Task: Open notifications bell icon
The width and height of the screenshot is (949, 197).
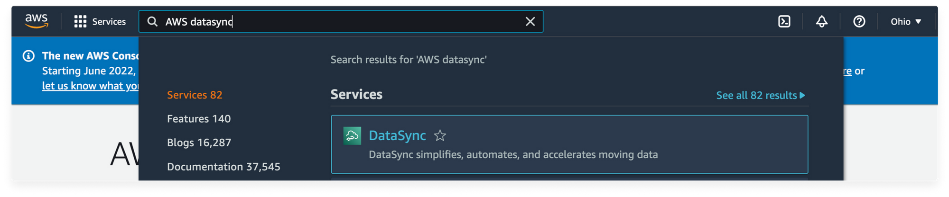Action: pyautogui.click(x=822, y=21)
